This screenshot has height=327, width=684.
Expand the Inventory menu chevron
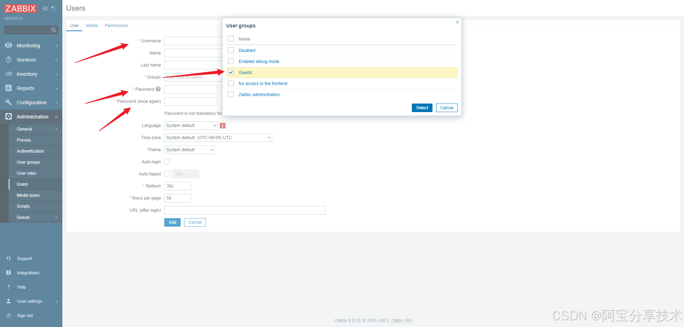coord(56,74)
